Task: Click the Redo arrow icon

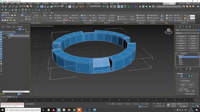Action: pos(6,7)
